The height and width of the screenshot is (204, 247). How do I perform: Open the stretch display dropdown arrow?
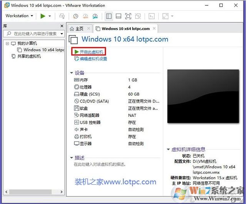[172, 16]
